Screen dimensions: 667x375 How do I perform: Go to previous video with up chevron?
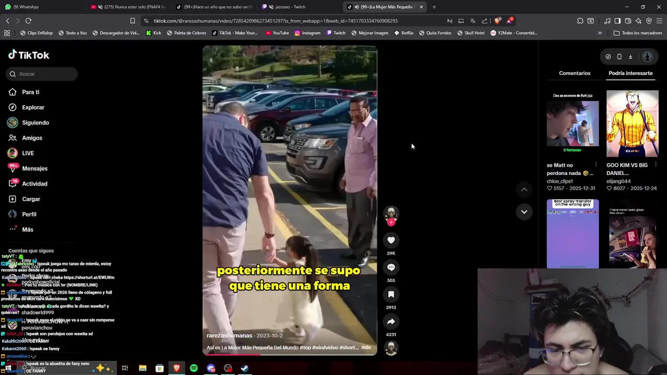tap(524, 190)
